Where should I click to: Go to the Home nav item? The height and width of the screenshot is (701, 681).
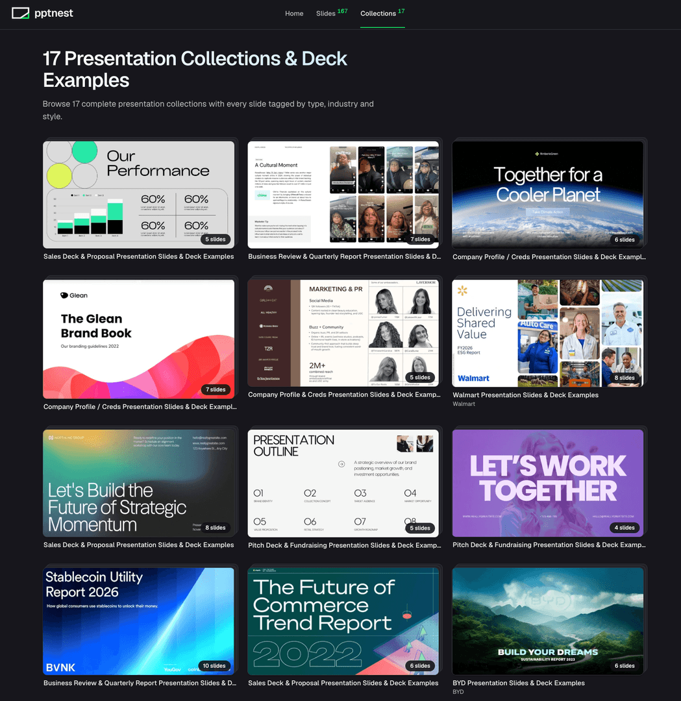294,14
